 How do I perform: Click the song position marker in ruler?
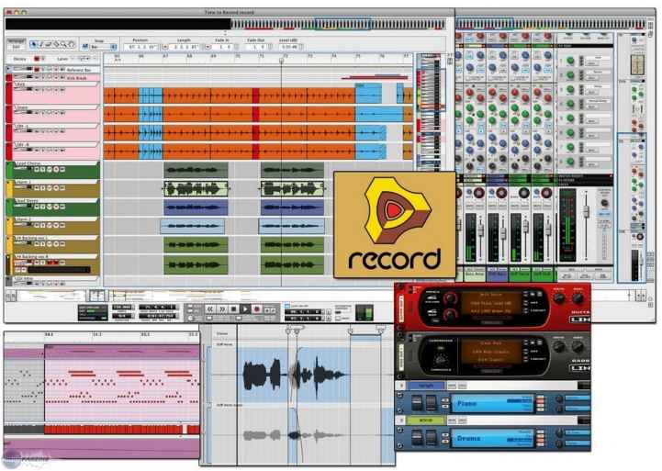pos(282,62)
